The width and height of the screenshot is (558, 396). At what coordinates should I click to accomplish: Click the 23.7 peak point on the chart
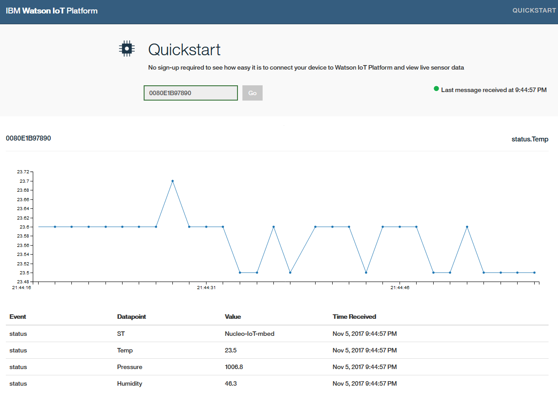pyautogui.click(x=172, y=181)
